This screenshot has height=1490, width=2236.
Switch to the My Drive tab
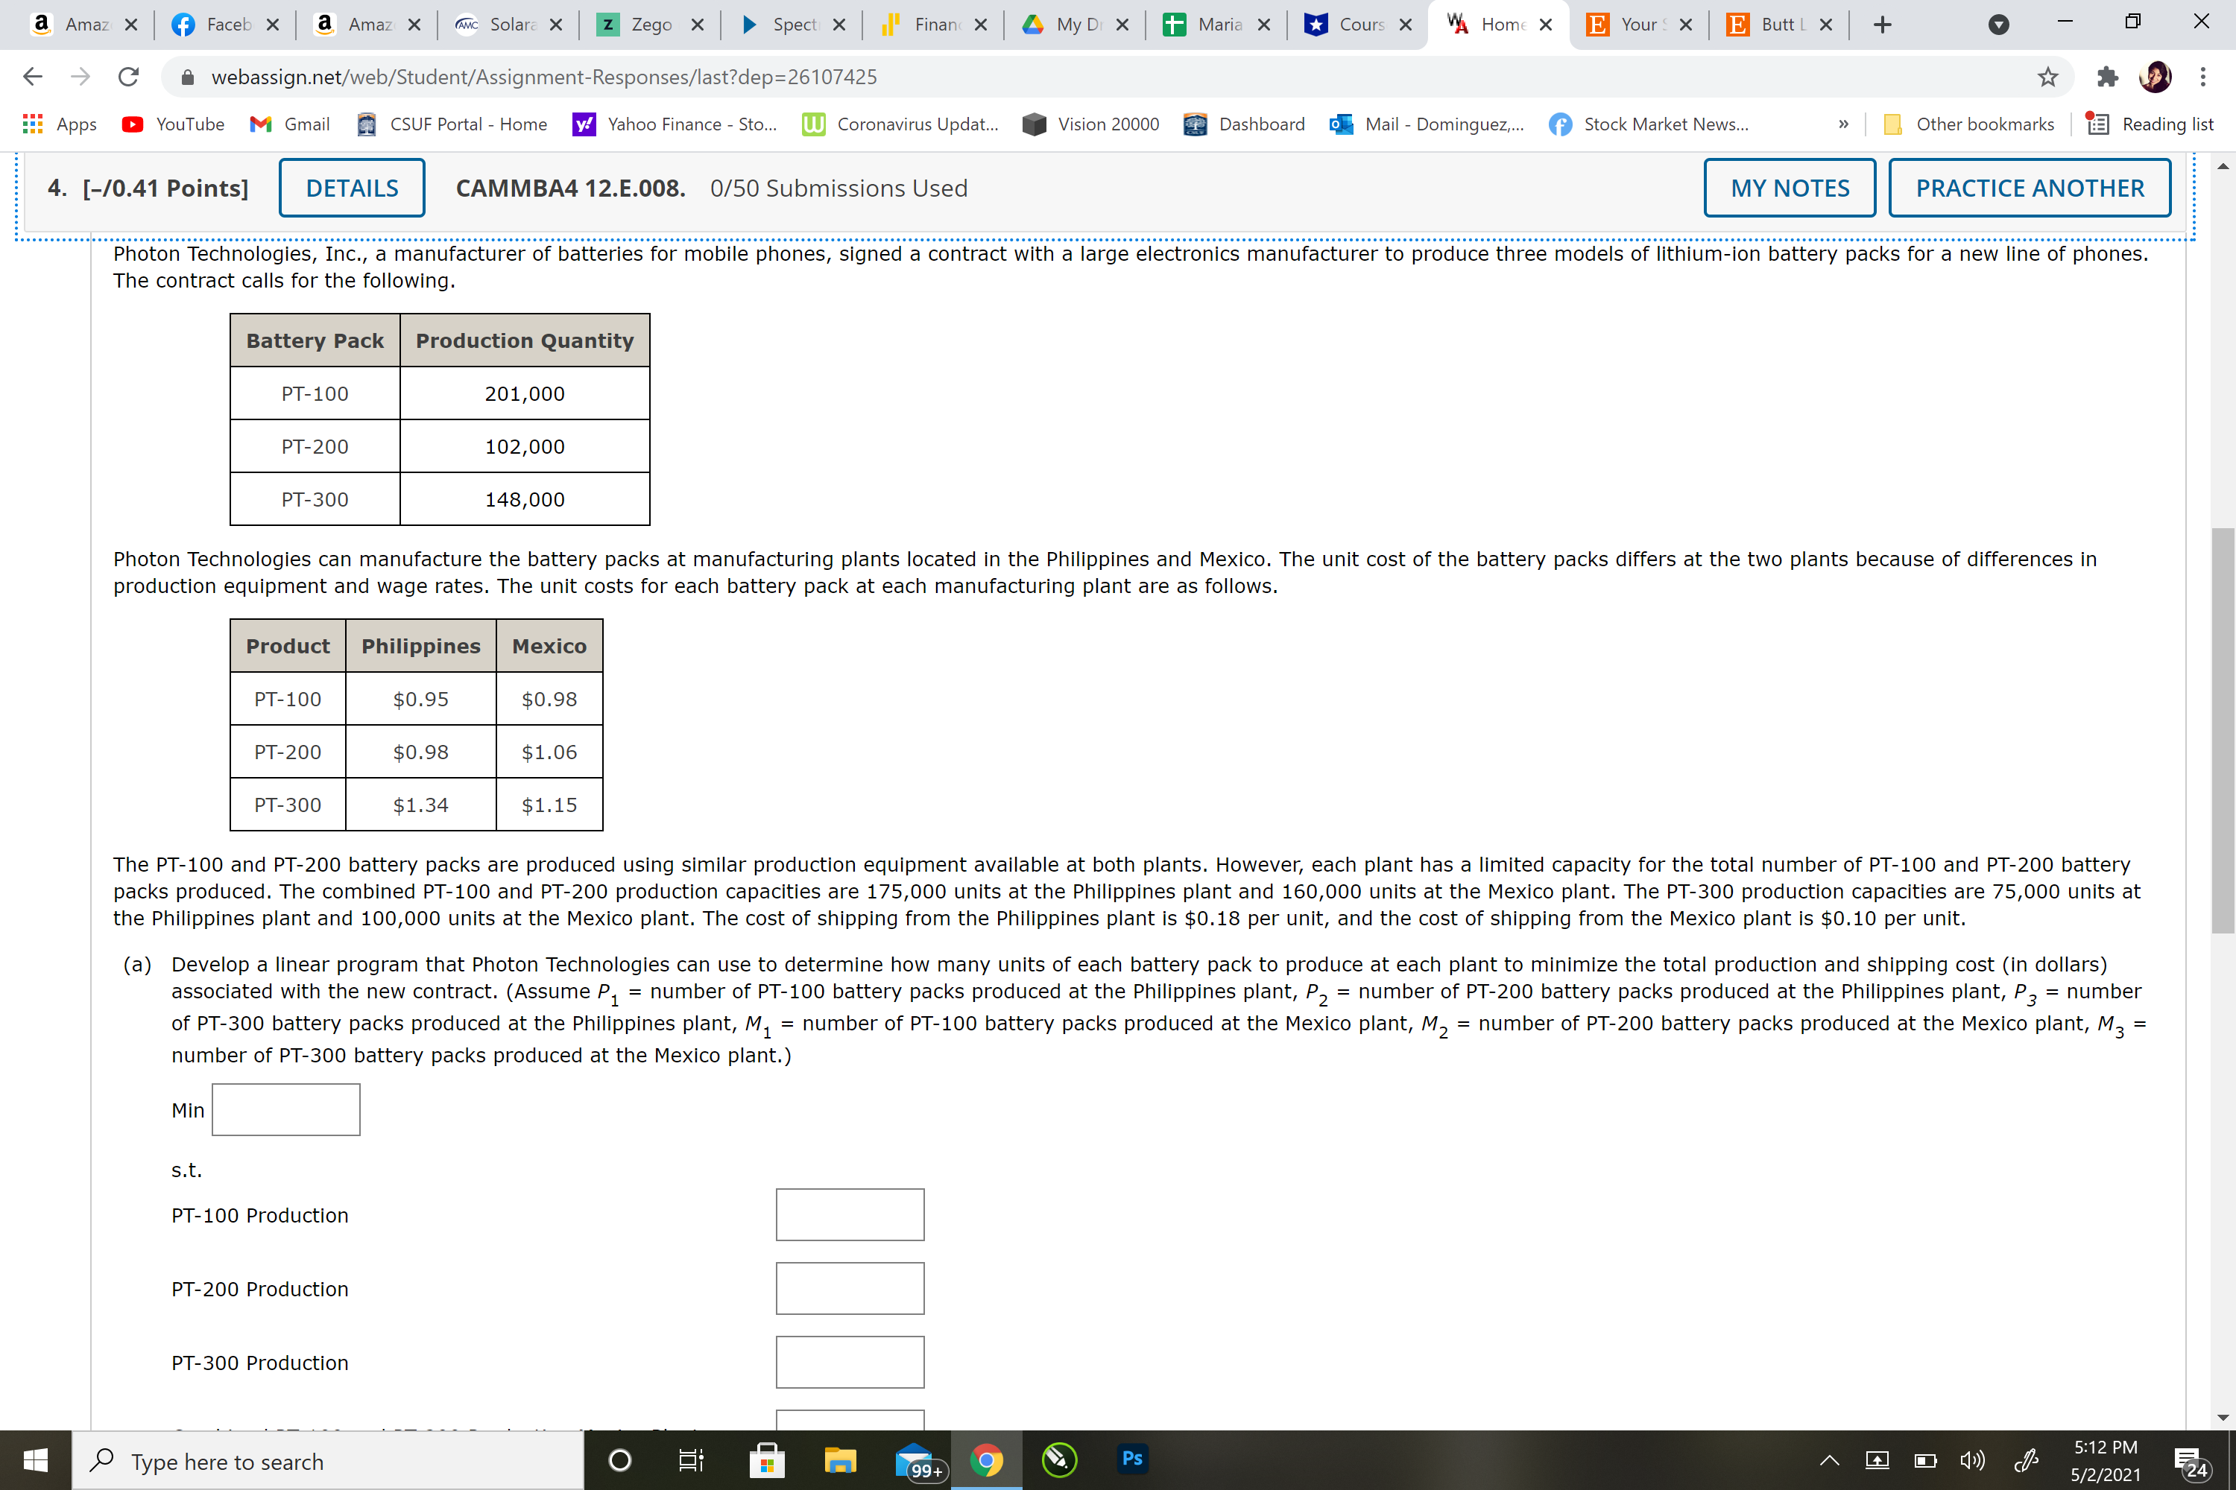point(1070,25)
